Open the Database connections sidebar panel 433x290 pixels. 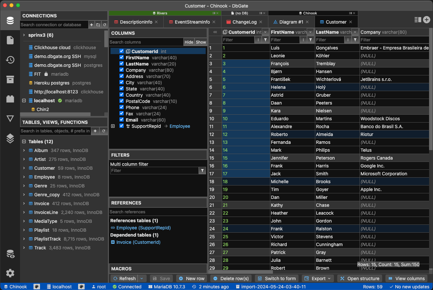pos(10,21)
